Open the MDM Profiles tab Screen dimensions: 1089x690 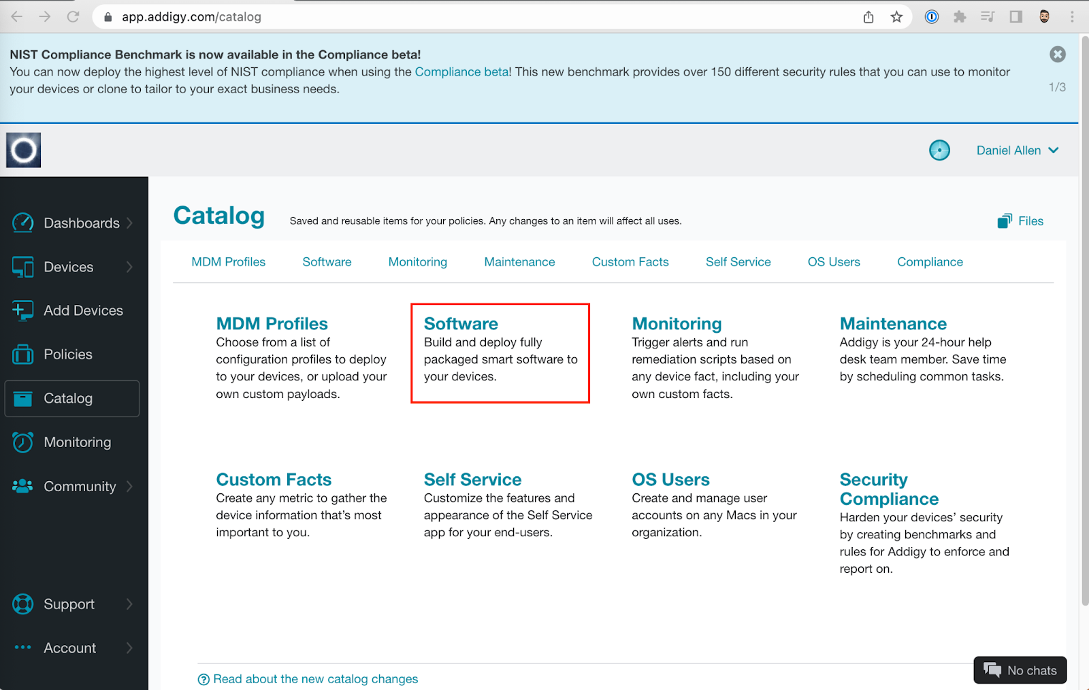[x=229, y=262]
